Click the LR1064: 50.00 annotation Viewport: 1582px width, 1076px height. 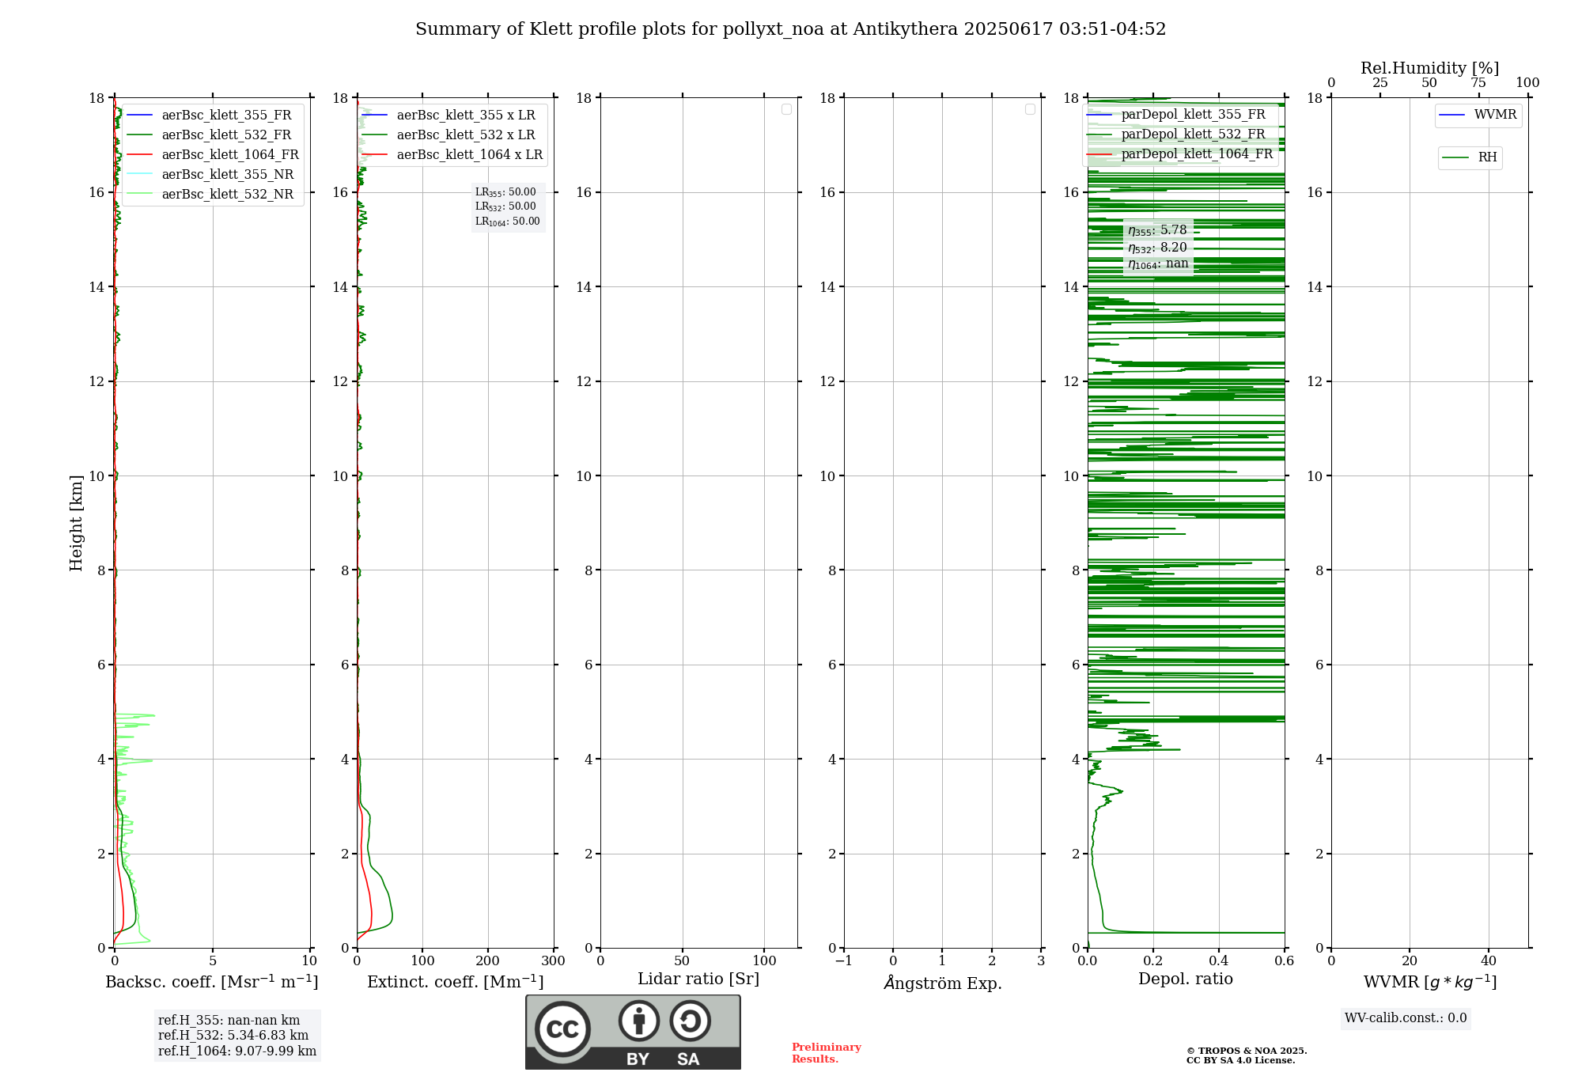[x=508, y=222]
